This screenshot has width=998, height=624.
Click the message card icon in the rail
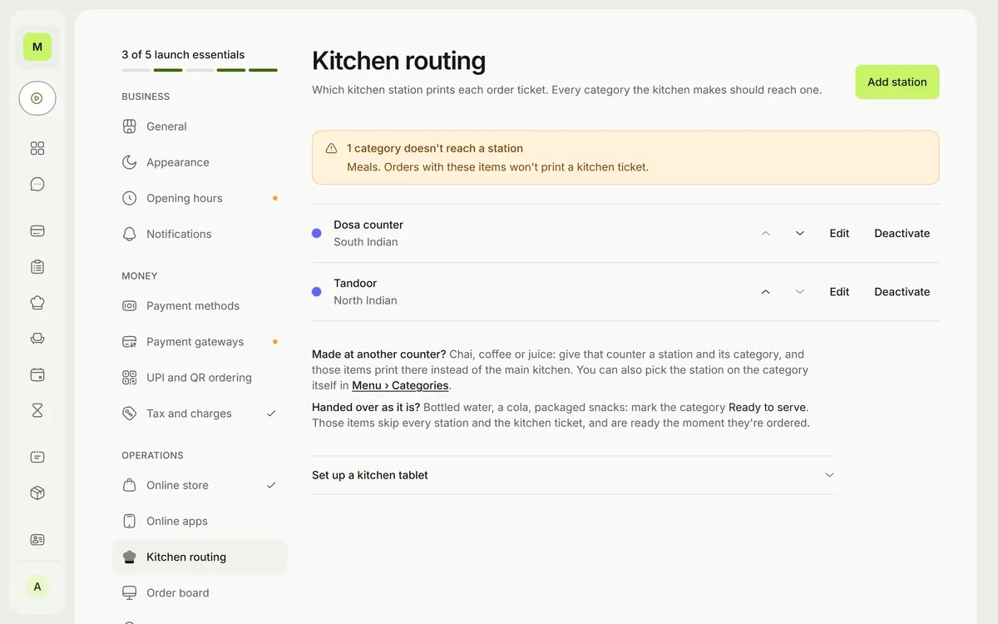[37, 457]
